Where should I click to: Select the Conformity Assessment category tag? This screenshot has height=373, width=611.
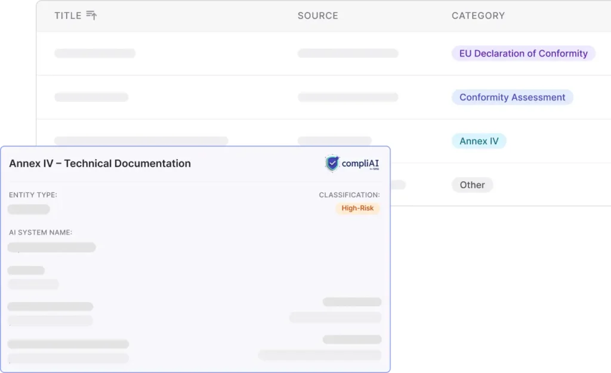click(512, 98)
